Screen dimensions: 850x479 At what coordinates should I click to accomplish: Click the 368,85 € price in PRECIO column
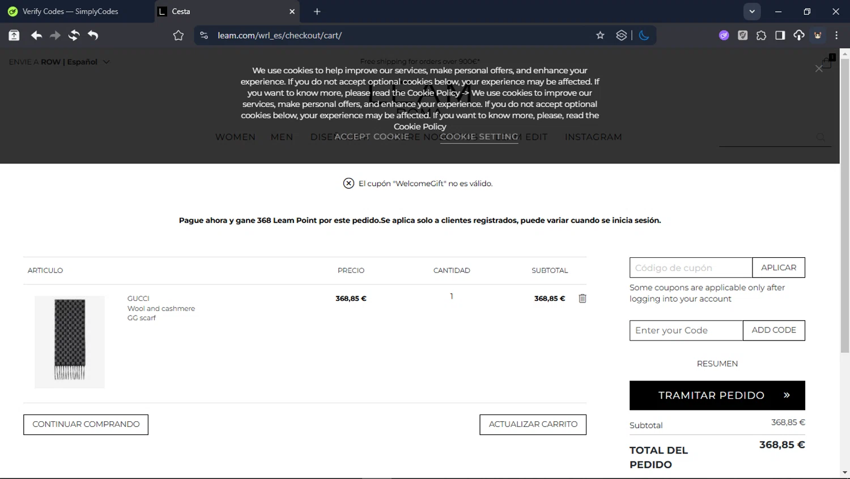(351, 299)
